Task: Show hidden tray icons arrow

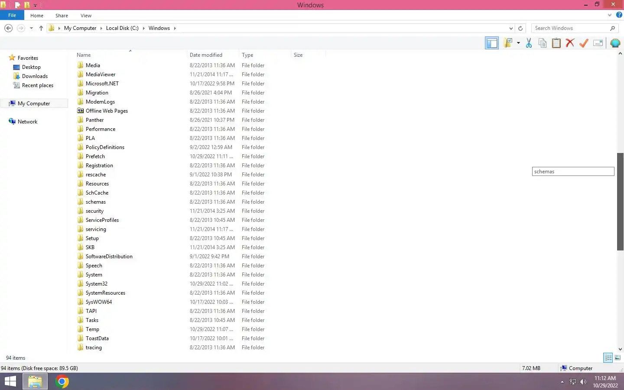Action: [x=562, y=382]
